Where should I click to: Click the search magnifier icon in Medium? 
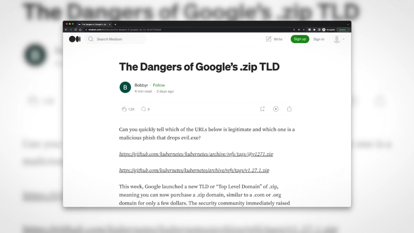coord(91,39)
